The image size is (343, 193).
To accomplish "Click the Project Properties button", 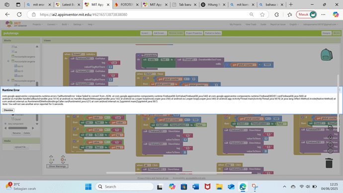I will click(x=194, y=33).
